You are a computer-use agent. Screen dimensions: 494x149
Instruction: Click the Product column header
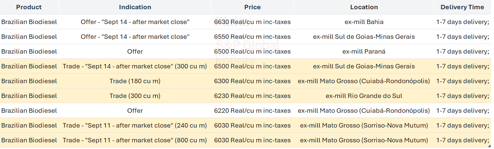pyautogui.click(x=29, y=7)
